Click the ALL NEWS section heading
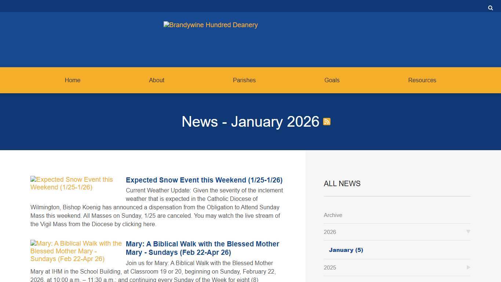 click(342, 183)
